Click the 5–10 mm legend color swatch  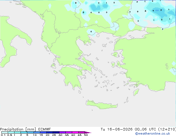click(x=30, y=132)
